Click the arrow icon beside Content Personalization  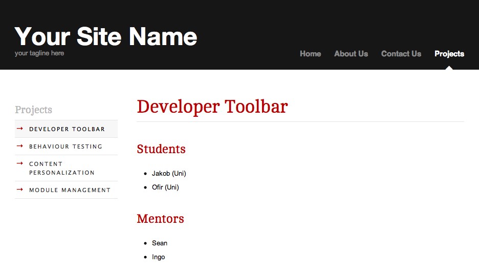(x=20, y=163)
